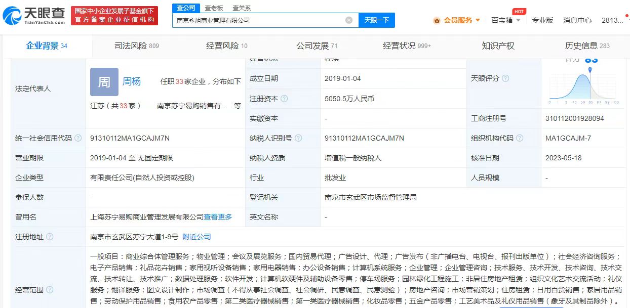Click the help icon next to 天眼评分
630x308 pixels.
(x=505, y=78)
